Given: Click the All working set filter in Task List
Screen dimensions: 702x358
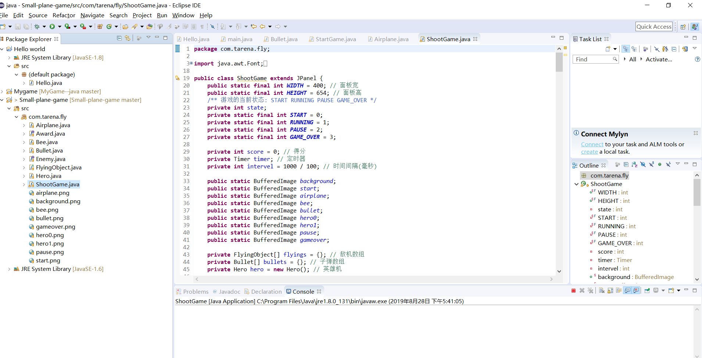Looking at the screenshot, I should [x=633, y=60].
